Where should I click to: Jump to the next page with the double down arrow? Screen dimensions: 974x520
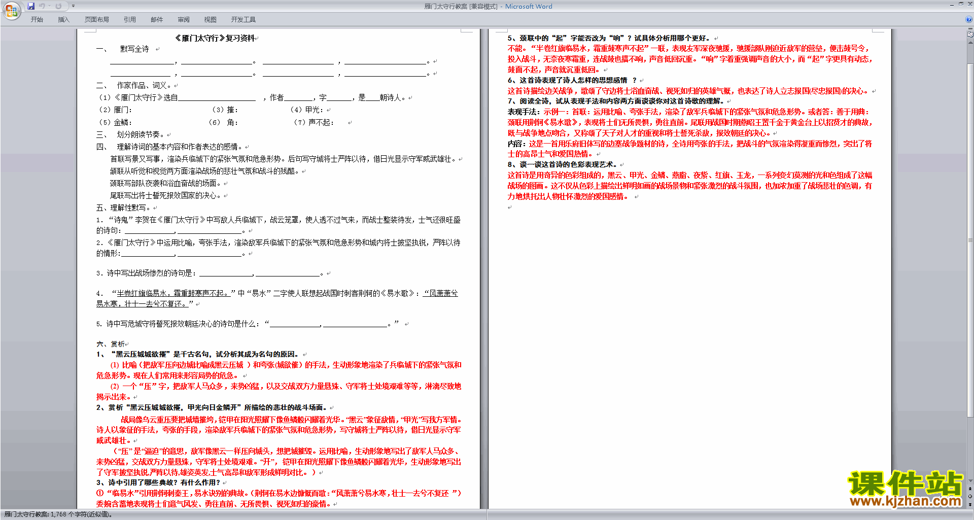pyautogui.click(x=970, y=504)
